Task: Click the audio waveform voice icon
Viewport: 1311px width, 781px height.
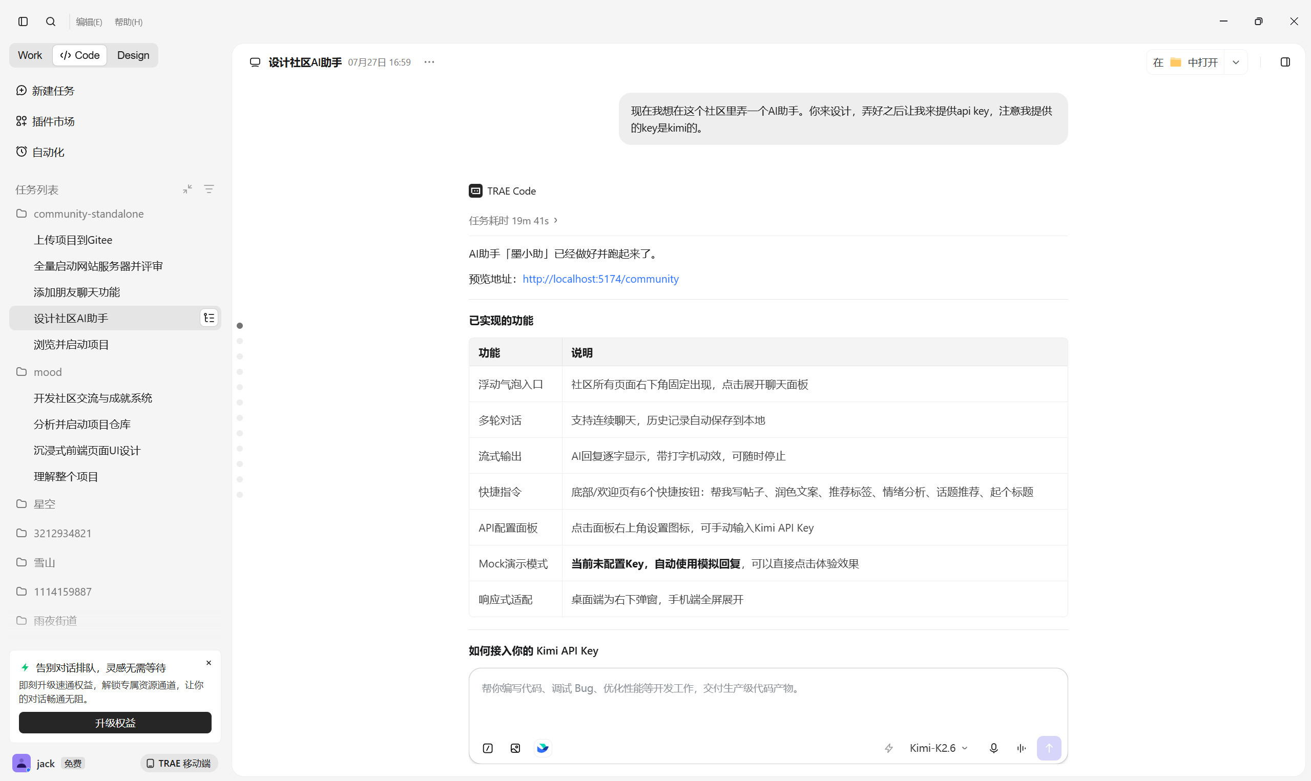Action: pyautogui.click(x=1022, y=748)
